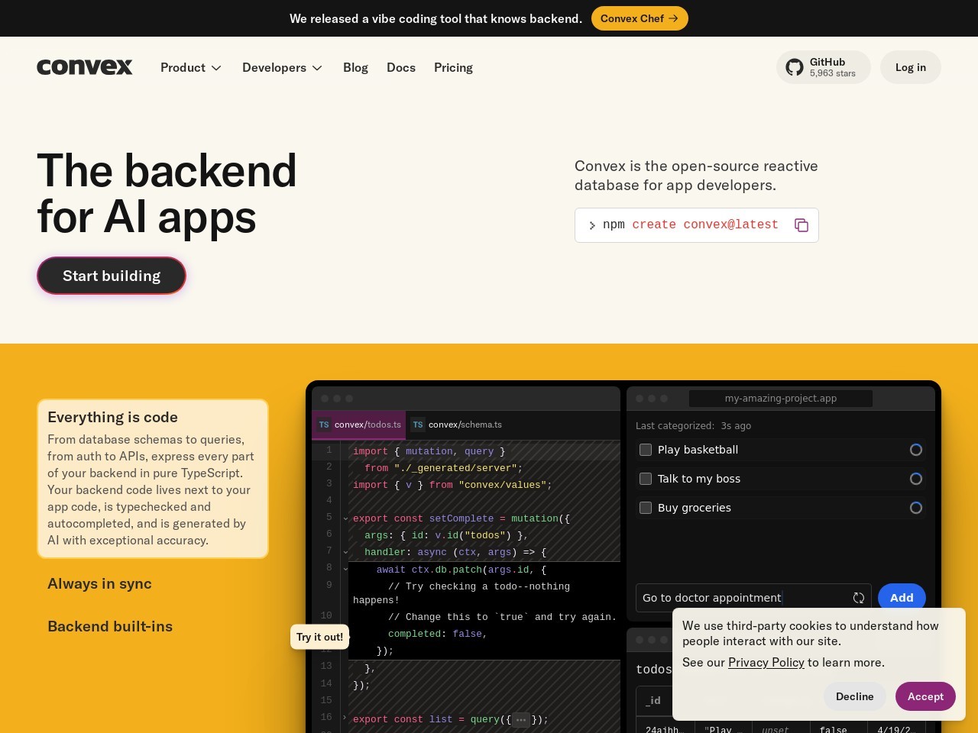
Task: Accept third-party cookies
Action: coord(925,696)
